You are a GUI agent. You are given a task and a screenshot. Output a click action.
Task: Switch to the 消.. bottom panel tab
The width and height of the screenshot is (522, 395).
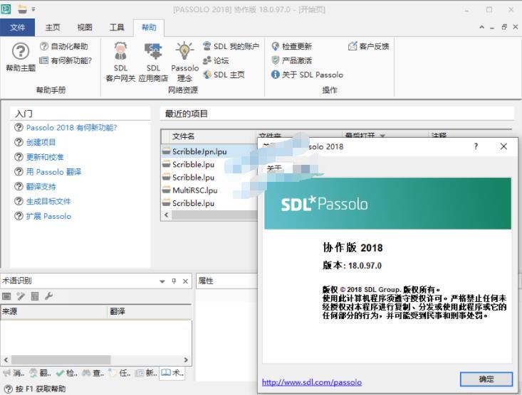(14, 373)
